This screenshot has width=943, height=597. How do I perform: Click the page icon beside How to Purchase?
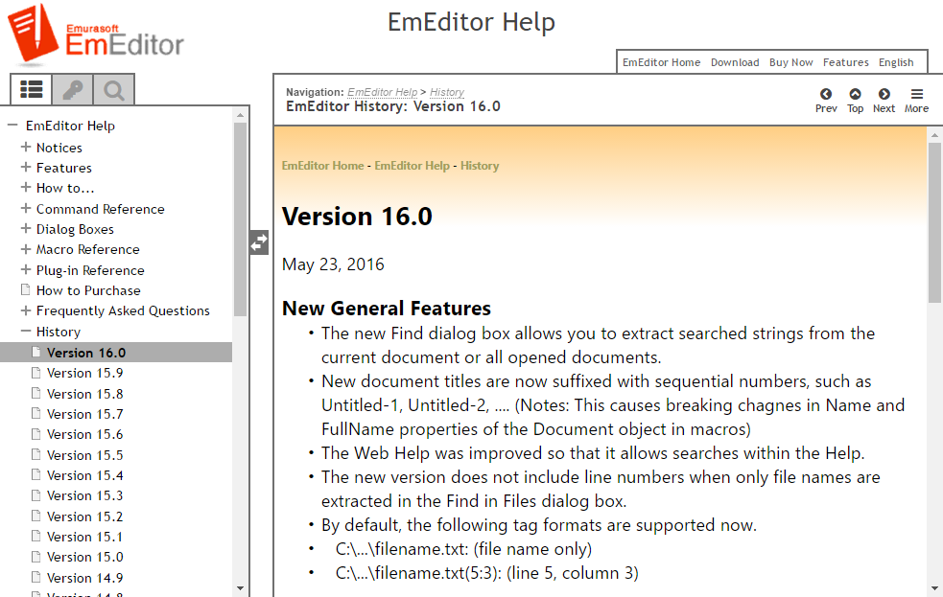(x=25, y=290)
